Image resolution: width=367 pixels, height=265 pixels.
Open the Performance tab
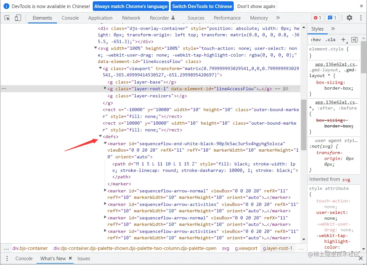227,18
